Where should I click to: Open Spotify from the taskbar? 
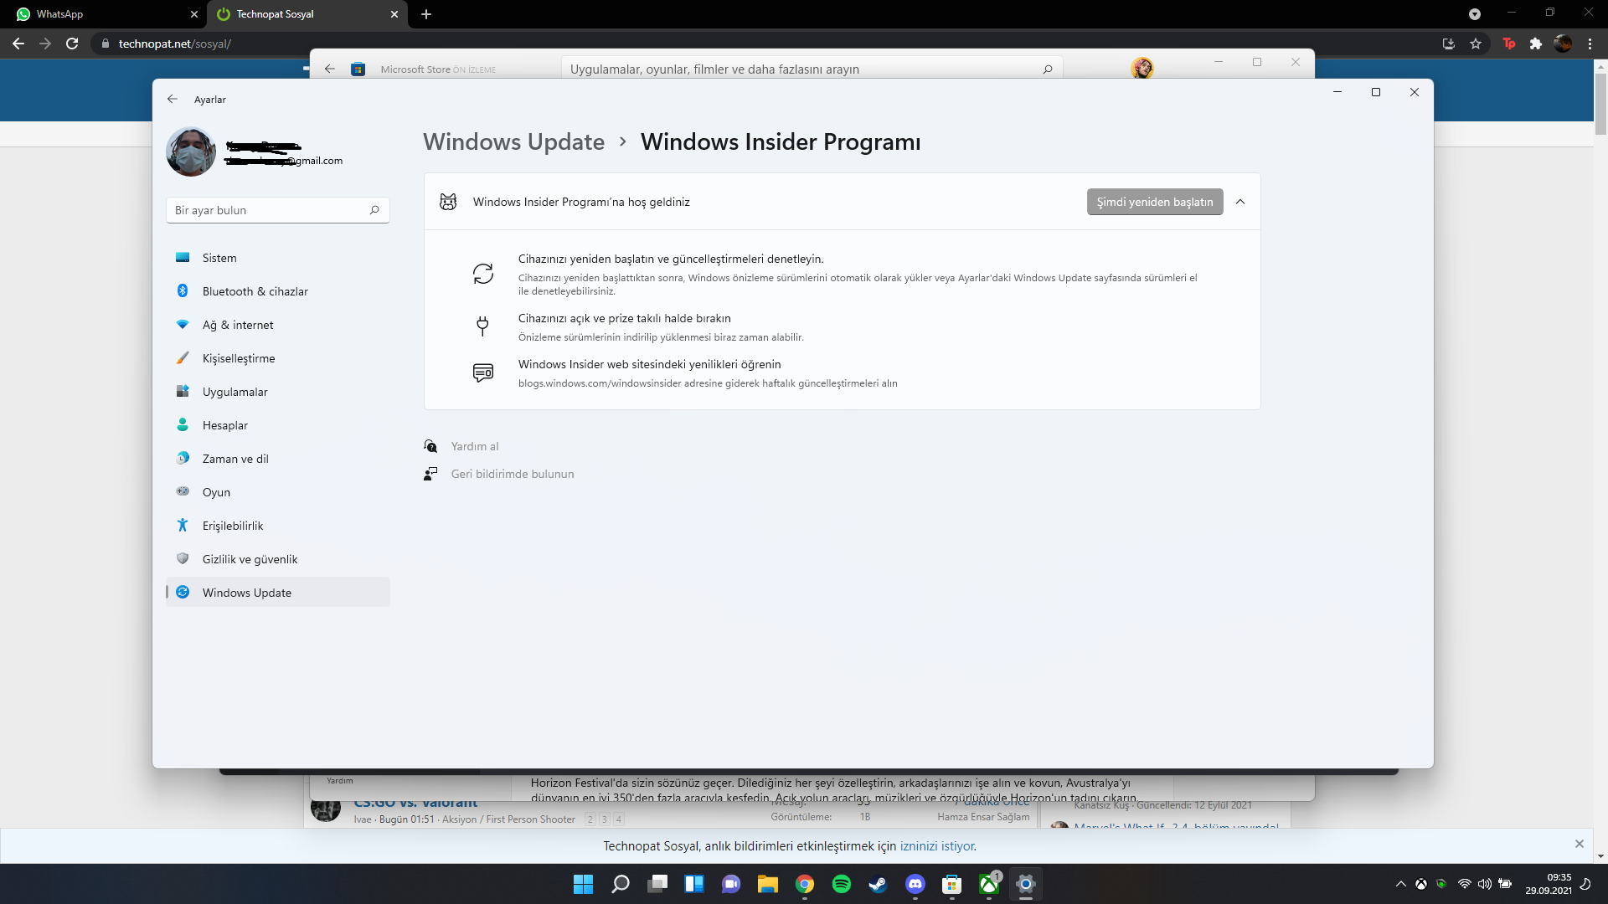tap(841, 884)
